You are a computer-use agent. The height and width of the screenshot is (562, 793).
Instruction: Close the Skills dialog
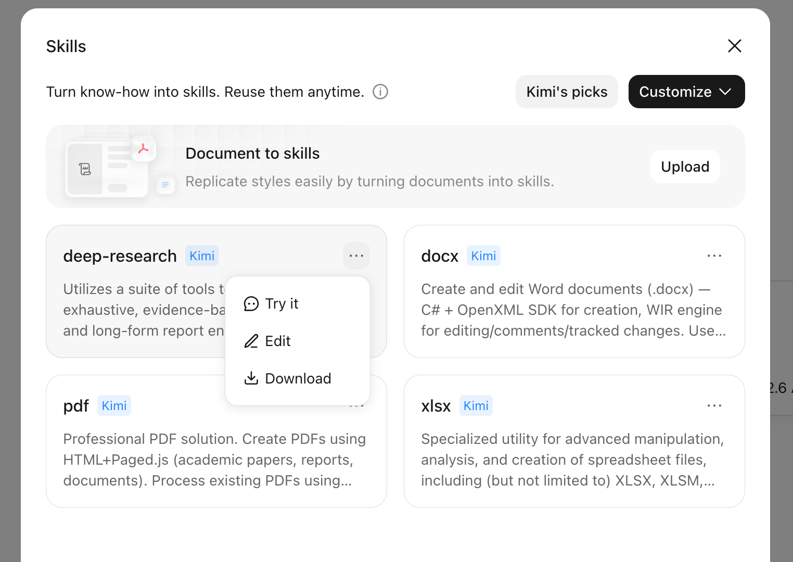734,46
